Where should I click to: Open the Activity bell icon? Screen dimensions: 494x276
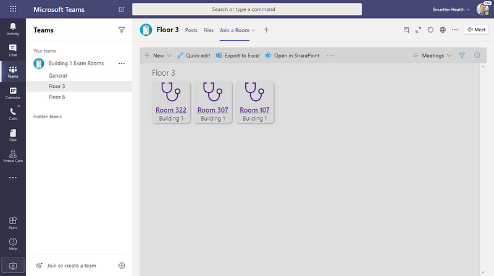click(13, 29)
